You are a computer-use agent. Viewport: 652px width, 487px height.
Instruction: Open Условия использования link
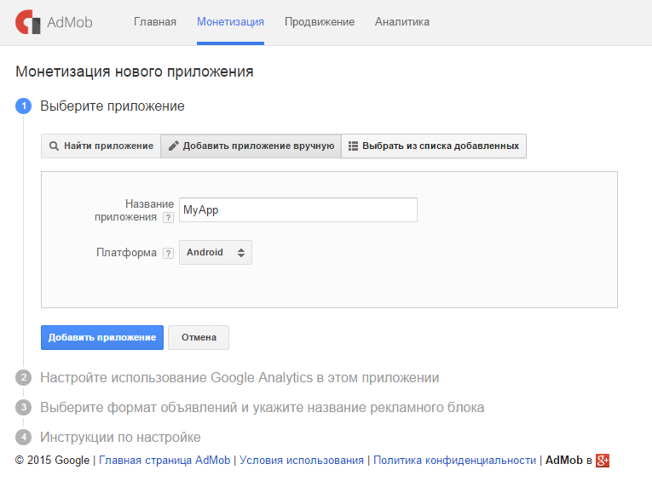coord(302,461)
